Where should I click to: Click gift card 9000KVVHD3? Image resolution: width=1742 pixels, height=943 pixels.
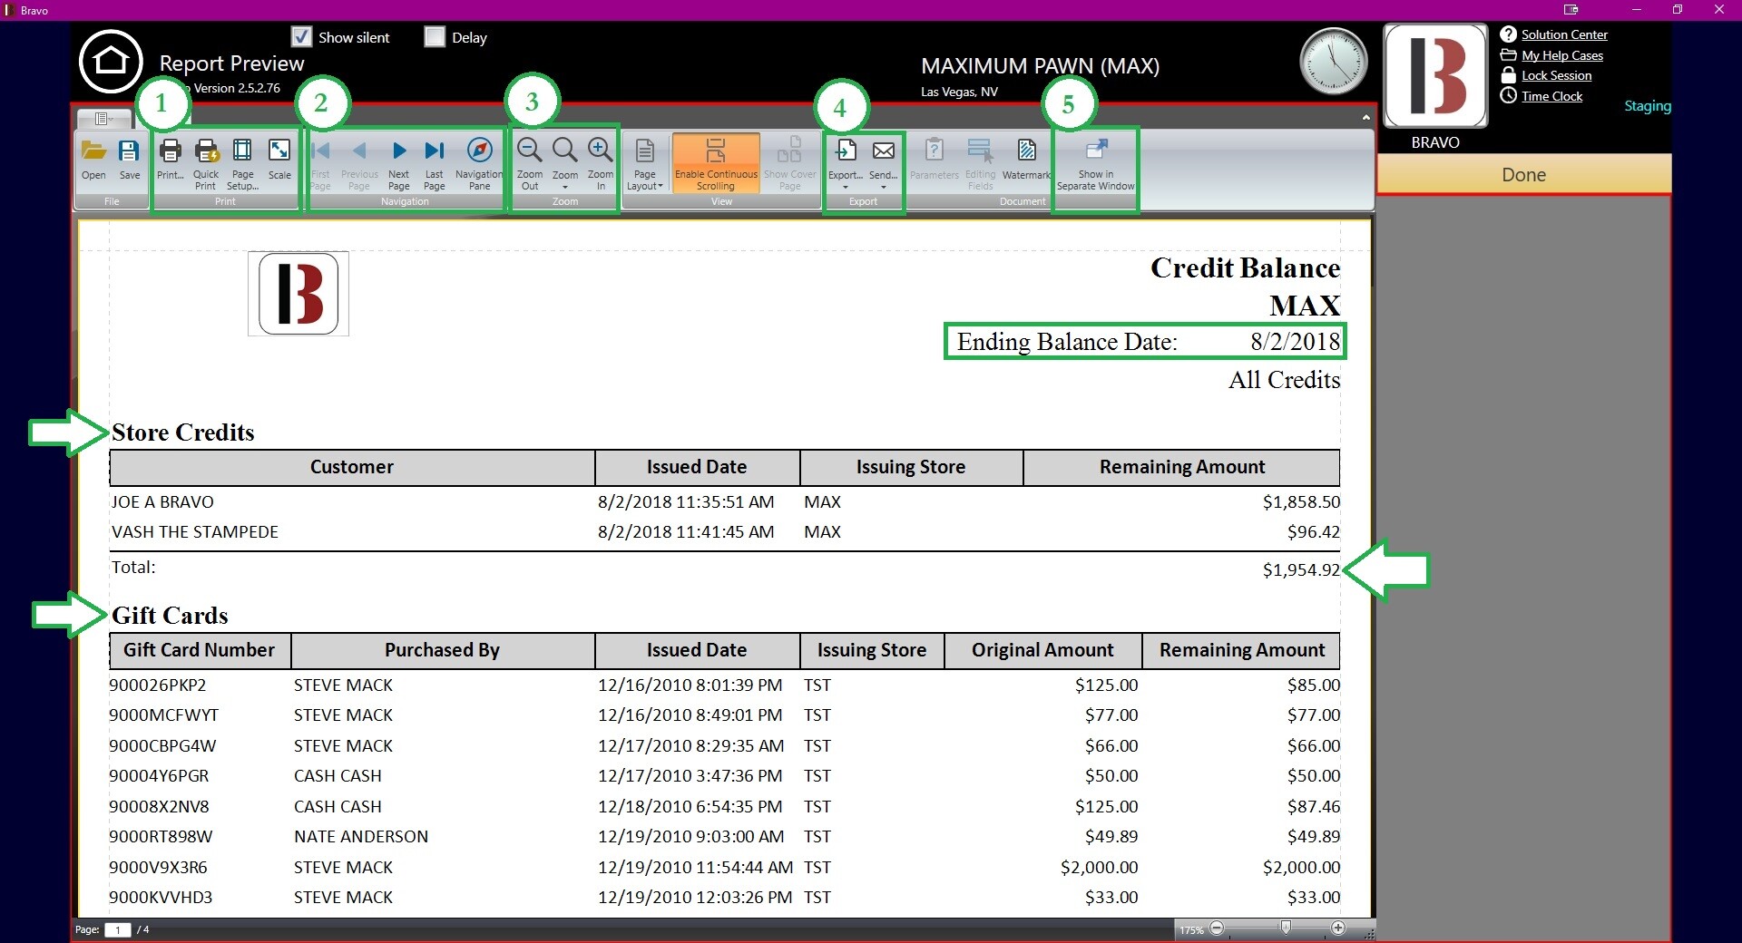tap(161, 898)
